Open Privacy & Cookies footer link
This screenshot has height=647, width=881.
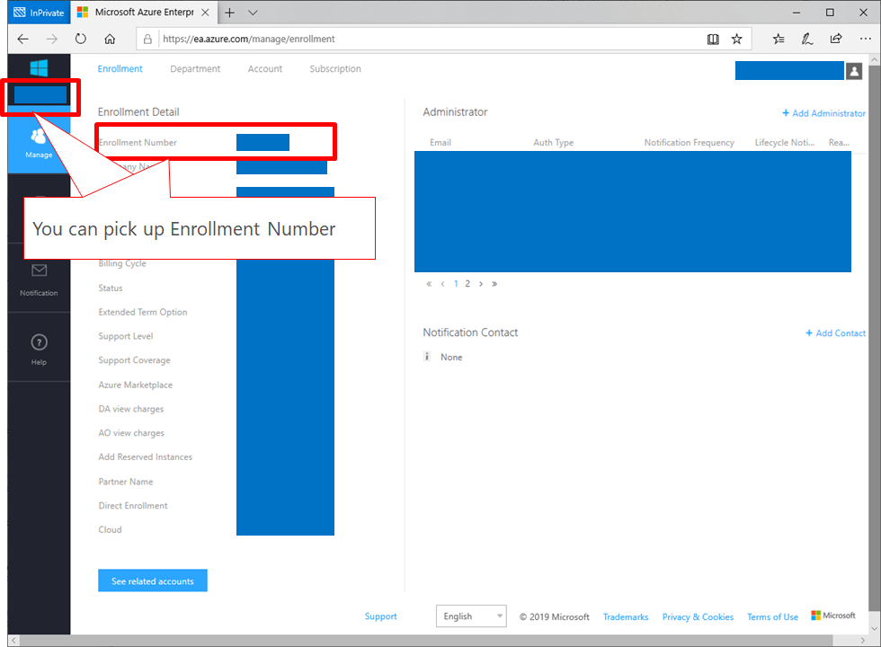pyautogui.click(x=698, y=616)
